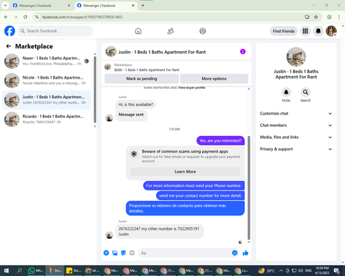Open View buyer profile link
Viewport: 345px width, 276px height.
tap(192, 88)
